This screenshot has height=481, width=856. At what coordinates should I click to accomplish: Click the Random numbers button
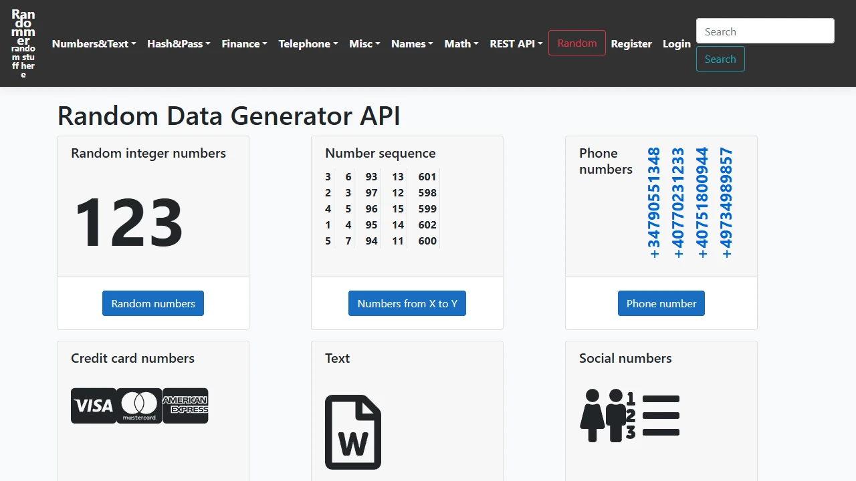(152, 303)
